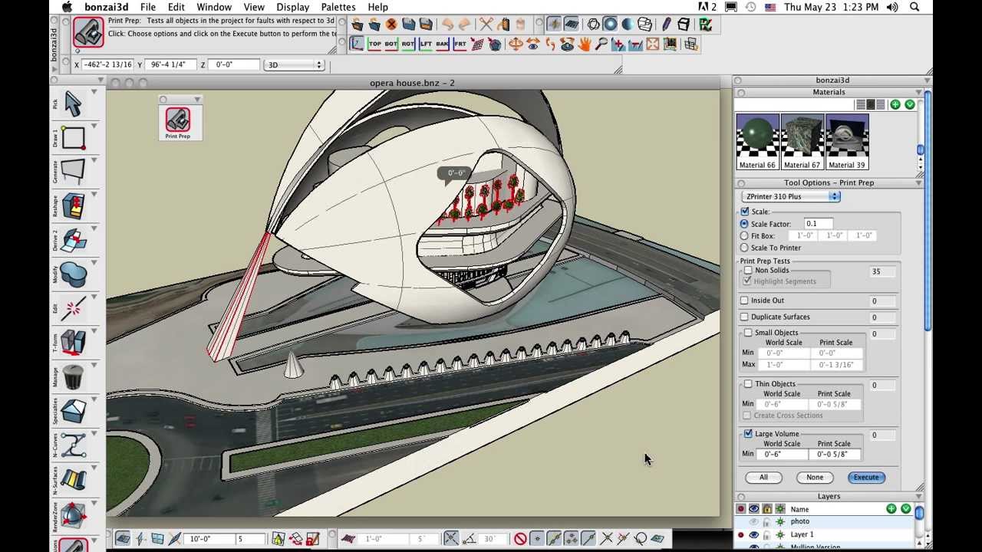
Task: Select the Reshape tool
Action: (73, 206)
